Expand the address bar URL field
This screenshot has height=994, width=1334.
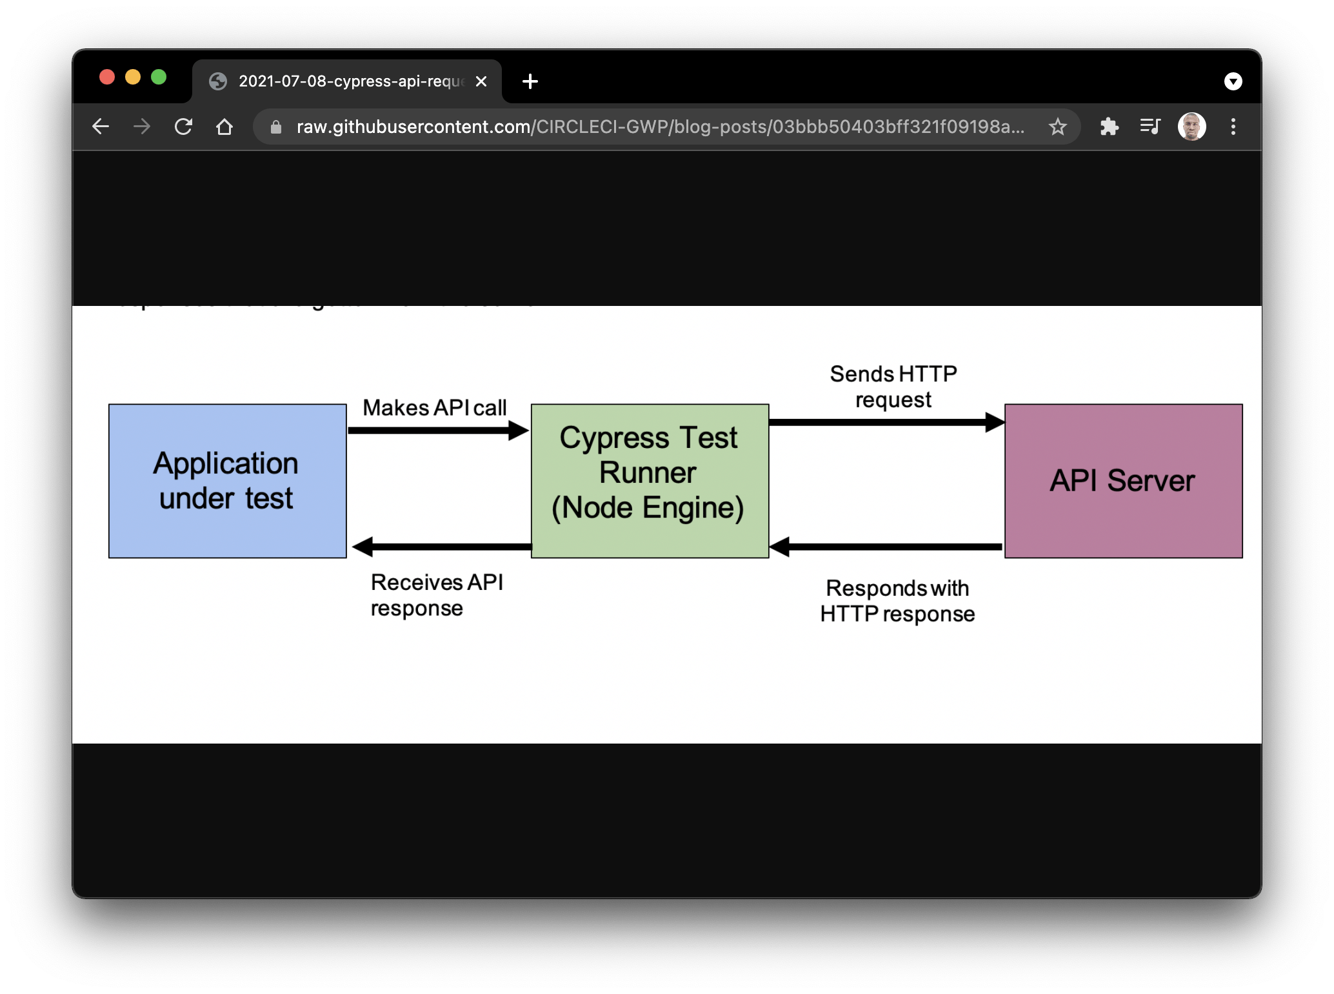[645, 127]
